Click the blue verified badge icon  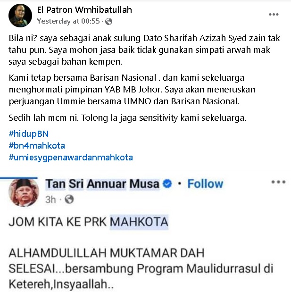click(x=167, y=184)
